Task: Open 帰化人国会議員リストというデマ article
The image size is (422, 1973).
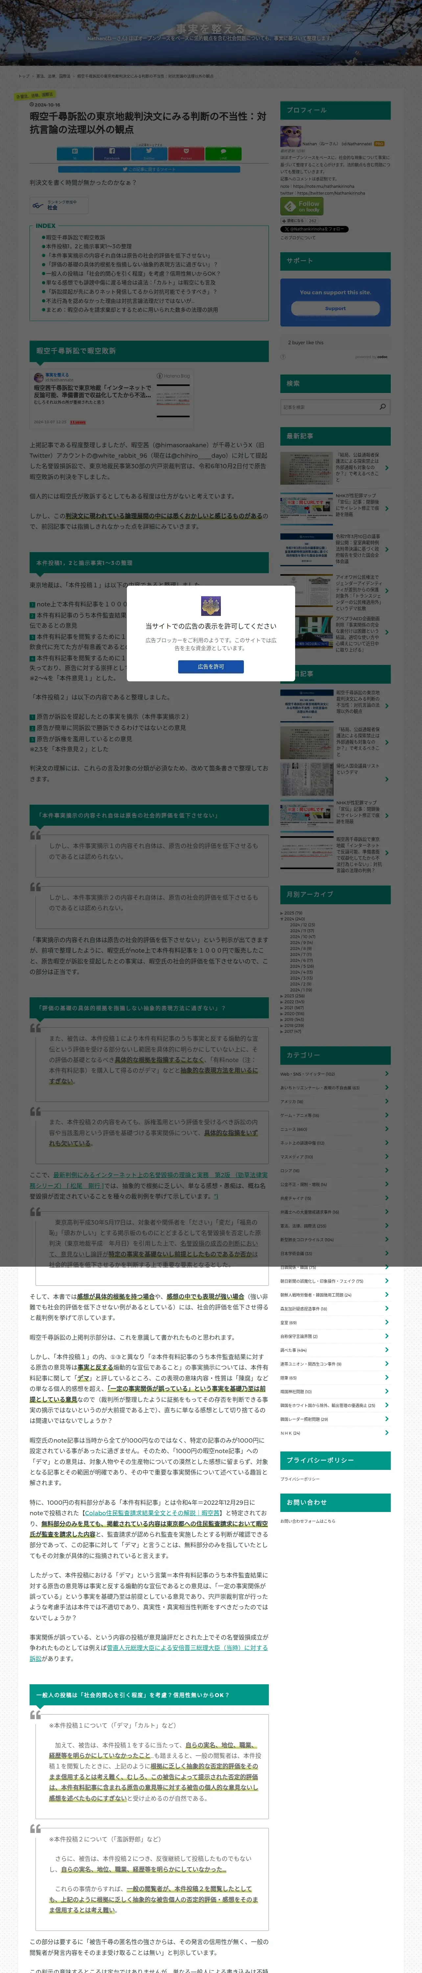Action: coord(358,769)
